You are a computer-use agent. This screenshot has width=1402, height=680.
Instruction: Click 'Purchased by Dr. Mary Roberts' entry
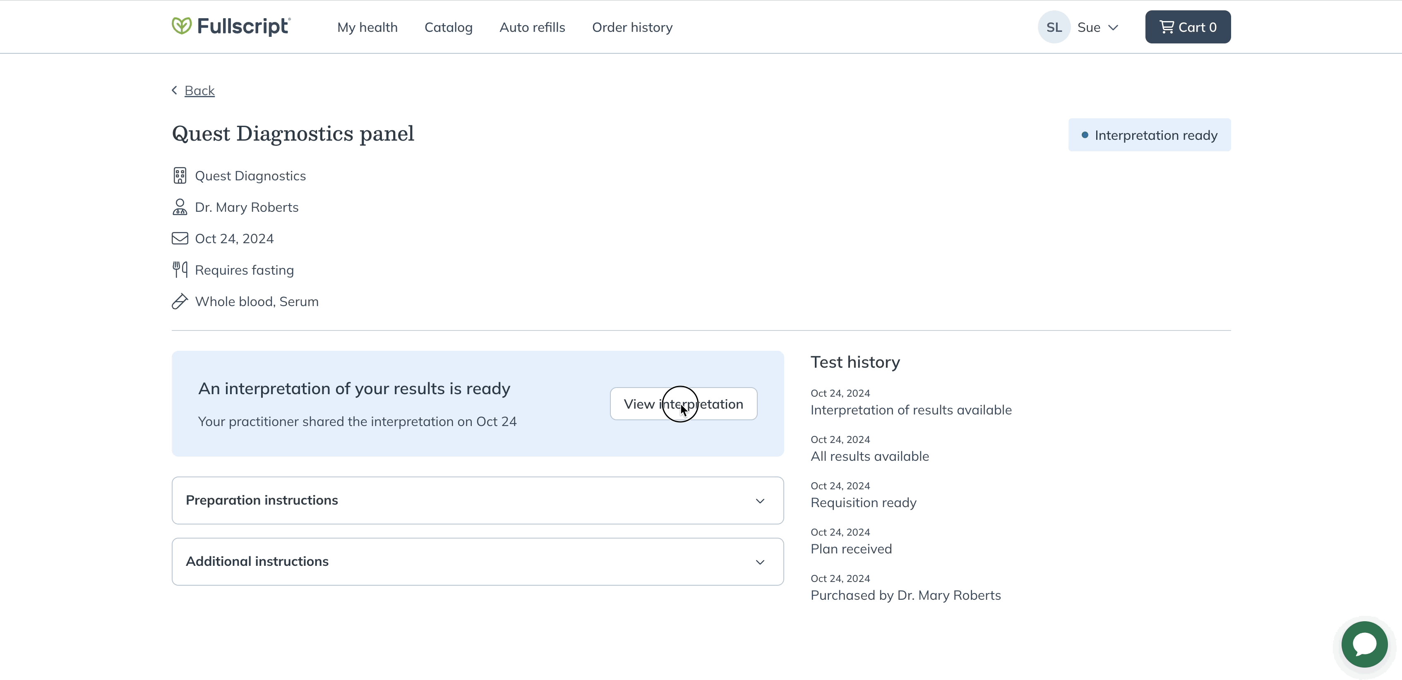pos(905,595)
